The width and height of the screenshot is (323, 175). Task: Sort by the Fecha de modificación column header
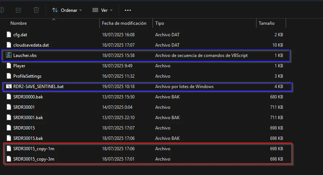click(x=124, y=23)
